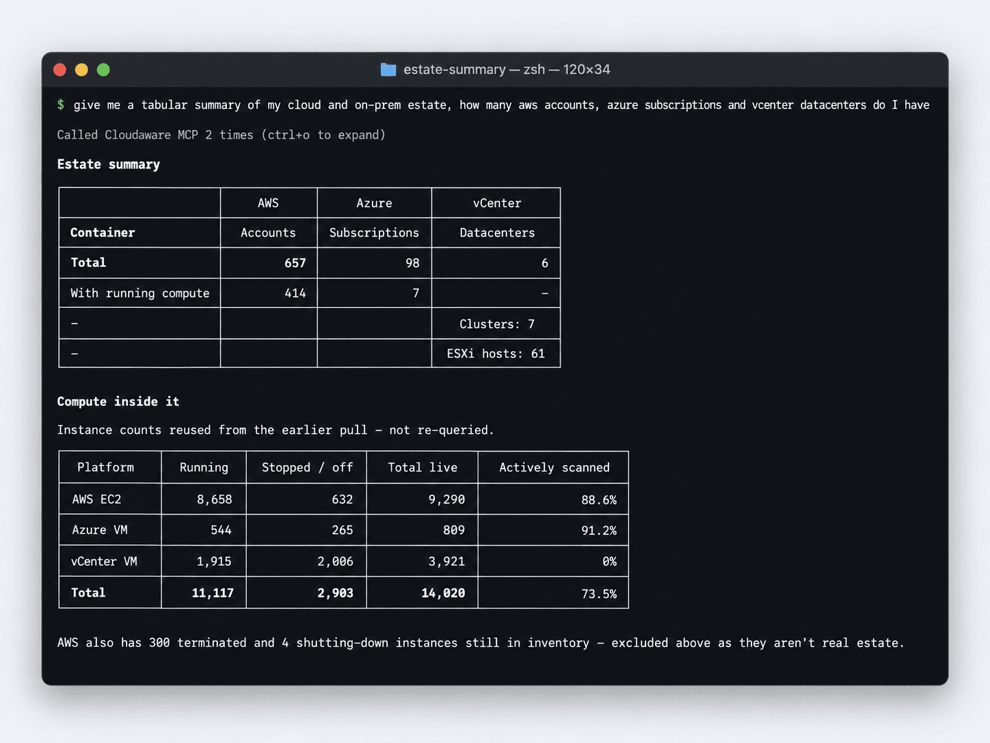Click the green '$' prompt symbol
Image resolution: width=990 pixels, height=743 pixels.
tap(61, 105)
